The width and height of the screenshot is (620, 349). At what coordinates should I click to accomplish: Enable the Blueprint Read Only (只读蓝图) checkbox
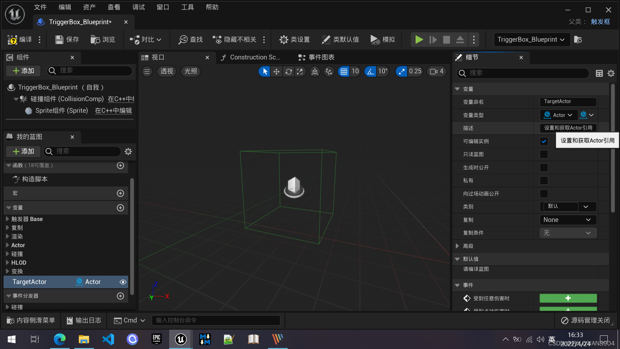[x=544, y=154]
